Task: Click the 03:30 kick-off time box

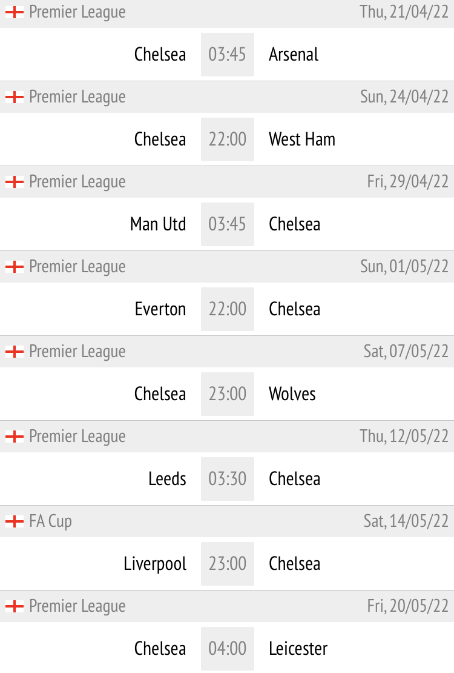Action: tap(228, 479)
